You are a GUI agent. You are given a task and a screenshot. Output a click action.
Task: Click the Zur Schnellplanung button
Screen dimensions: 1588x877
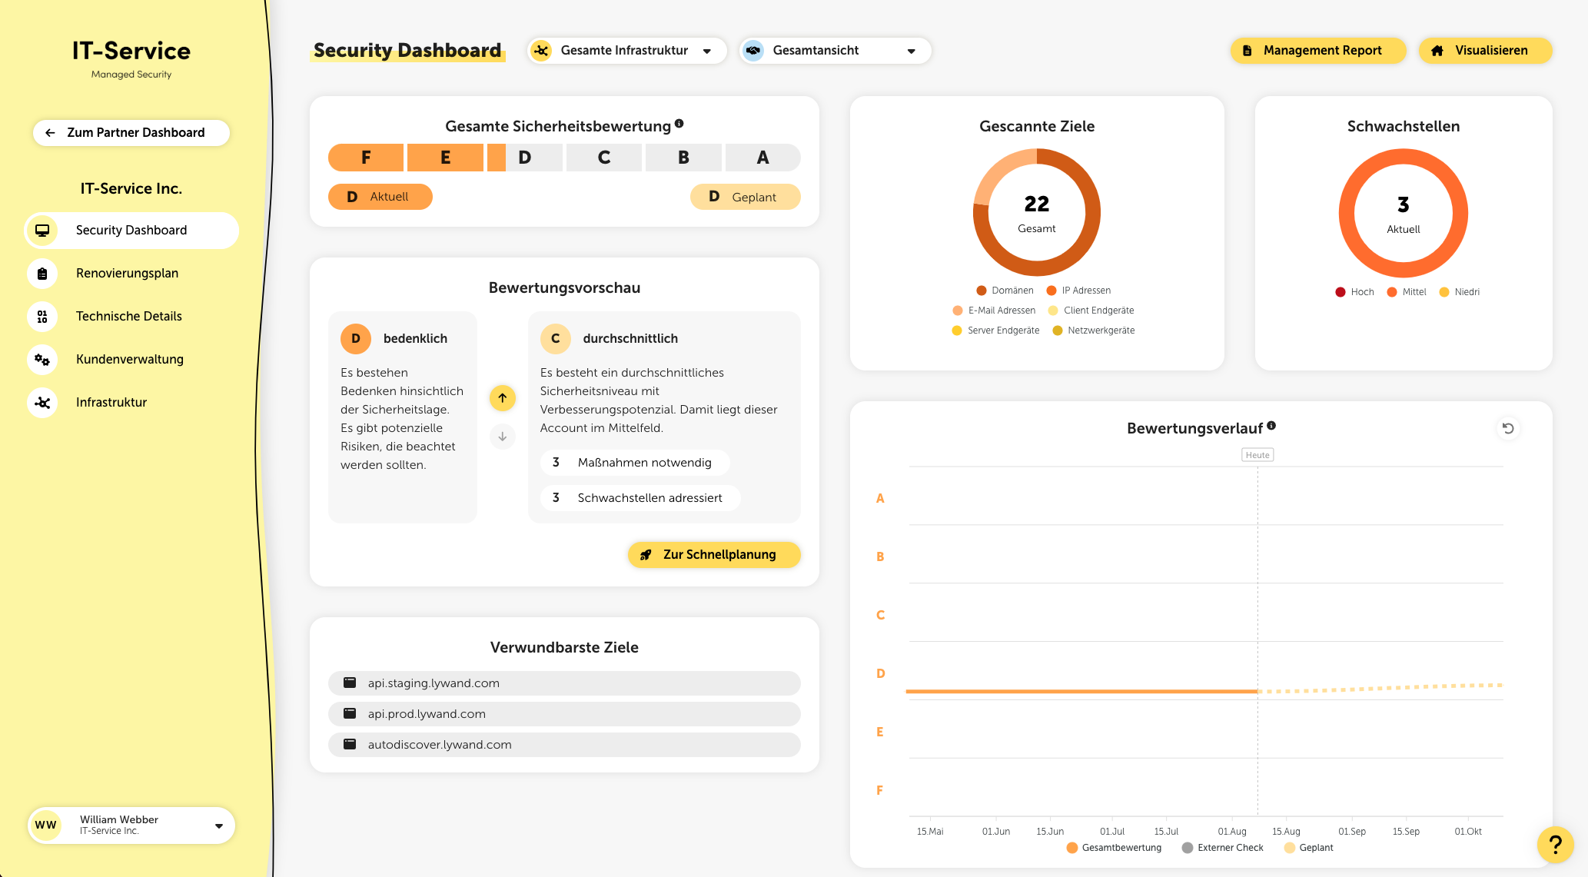click(713, 555)
